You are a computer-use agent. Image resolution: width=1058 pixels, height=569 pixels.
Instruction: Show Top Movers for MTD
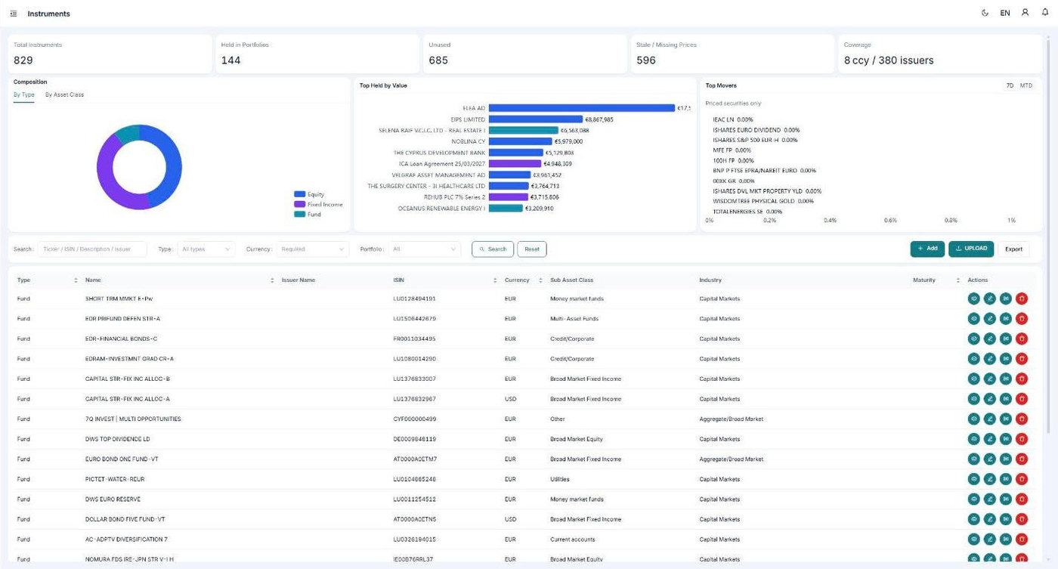coord(1026,85)
